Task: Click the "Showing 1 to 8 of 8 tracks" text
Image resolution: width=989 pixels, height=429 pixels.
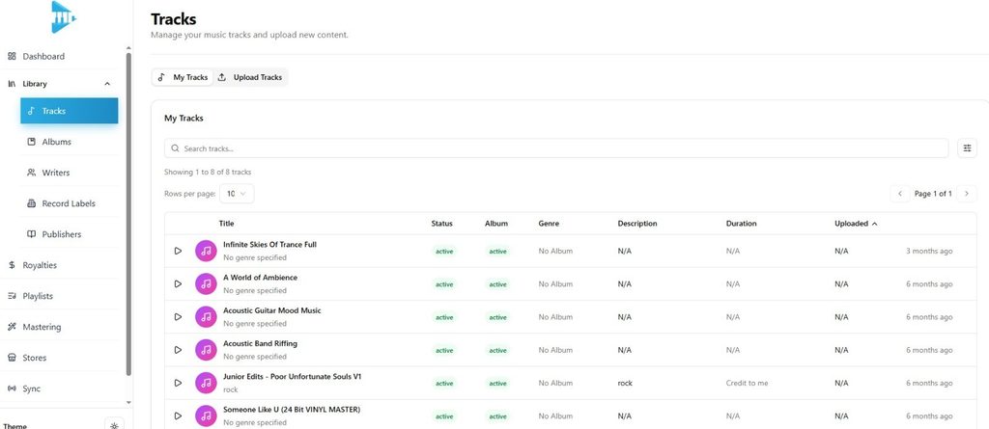Action: point(208,172)
